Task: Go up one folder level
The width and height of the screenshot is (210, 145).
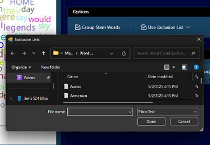Action: (43, 53)
